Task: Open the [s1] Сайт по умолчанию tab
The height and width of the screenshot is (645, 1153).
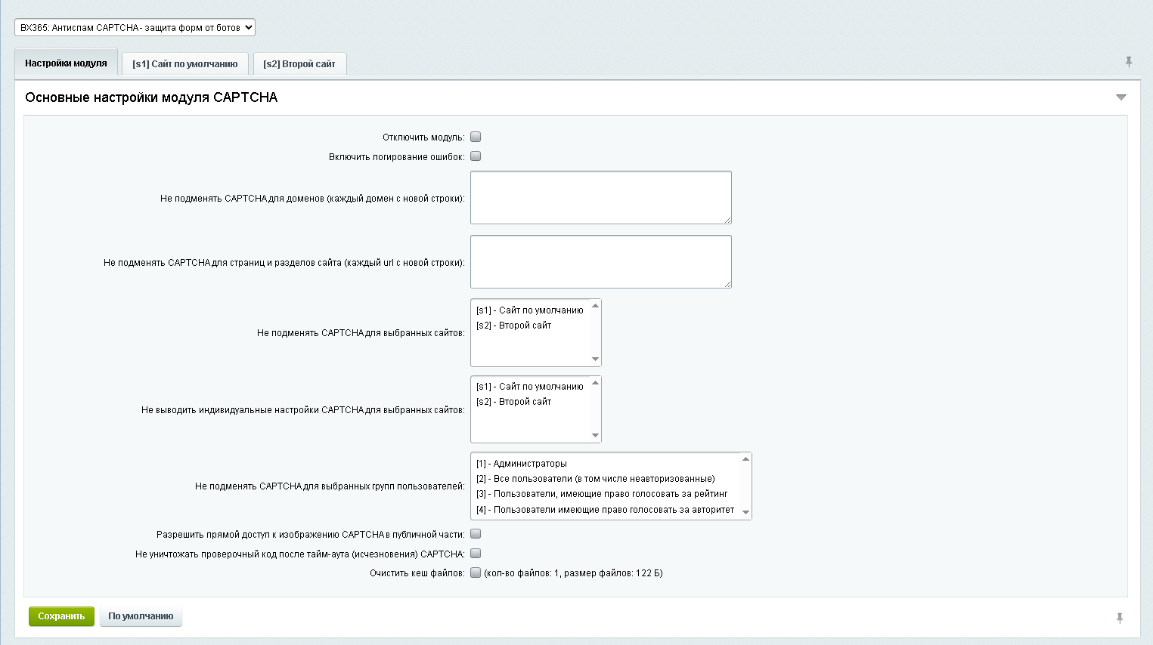Action: [185, 64]
